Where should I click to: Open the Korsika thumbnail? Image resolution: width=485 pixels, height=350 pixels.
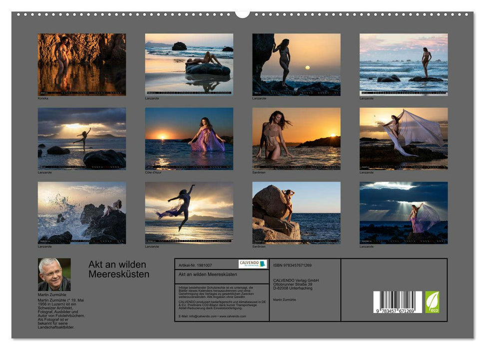(82, 64)
